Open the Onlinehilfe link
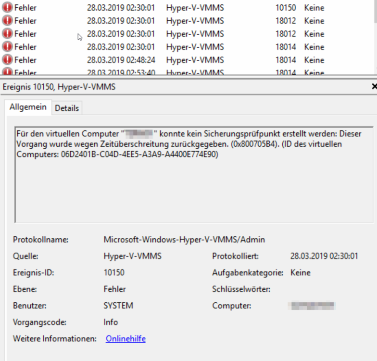This screenshot has width=377, height=361. (126, 339)
